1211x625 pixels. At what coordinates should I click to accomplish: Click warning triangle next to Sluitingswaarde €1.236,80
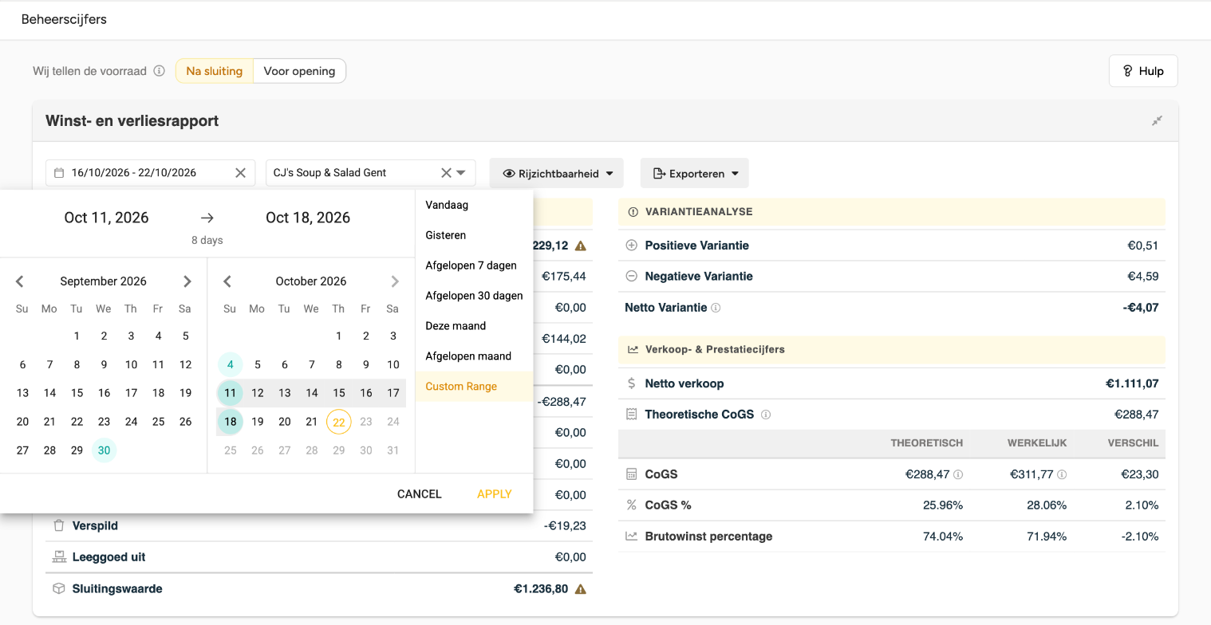coord(581,590)
